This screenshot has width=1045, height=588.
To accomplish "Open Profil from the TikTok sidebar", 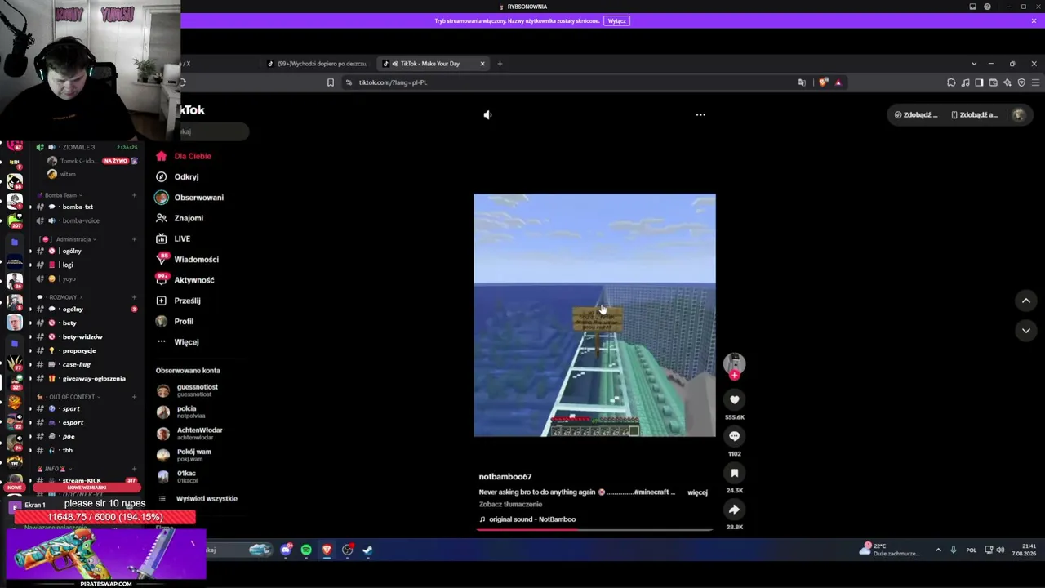I will (x=175, y=321).
